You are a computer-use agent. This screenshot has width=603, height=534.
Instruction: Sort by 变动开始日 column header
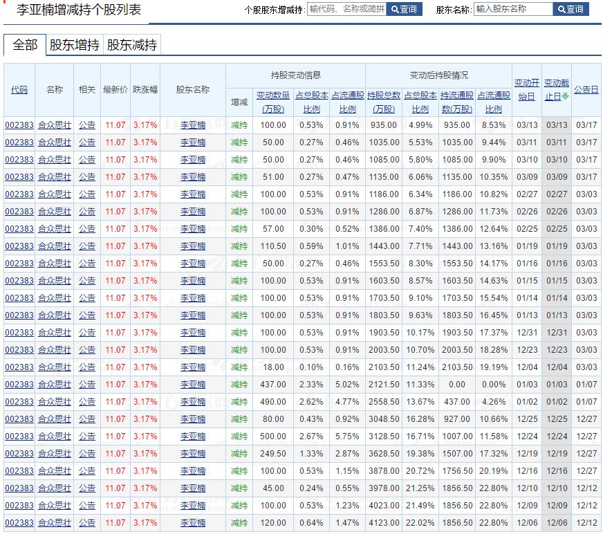point(527,90)
